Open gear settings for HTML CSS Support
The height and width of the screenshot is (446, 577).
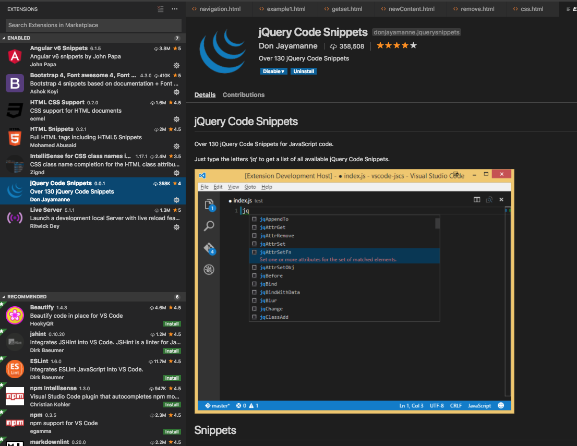pyautogui.click(x=177, y=119)
